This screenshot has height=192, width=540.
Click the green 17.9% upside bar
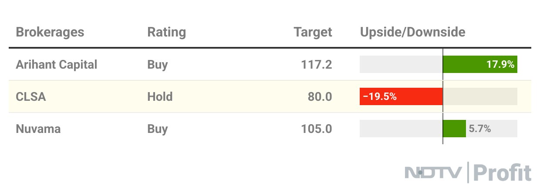(x=479, y=65)
